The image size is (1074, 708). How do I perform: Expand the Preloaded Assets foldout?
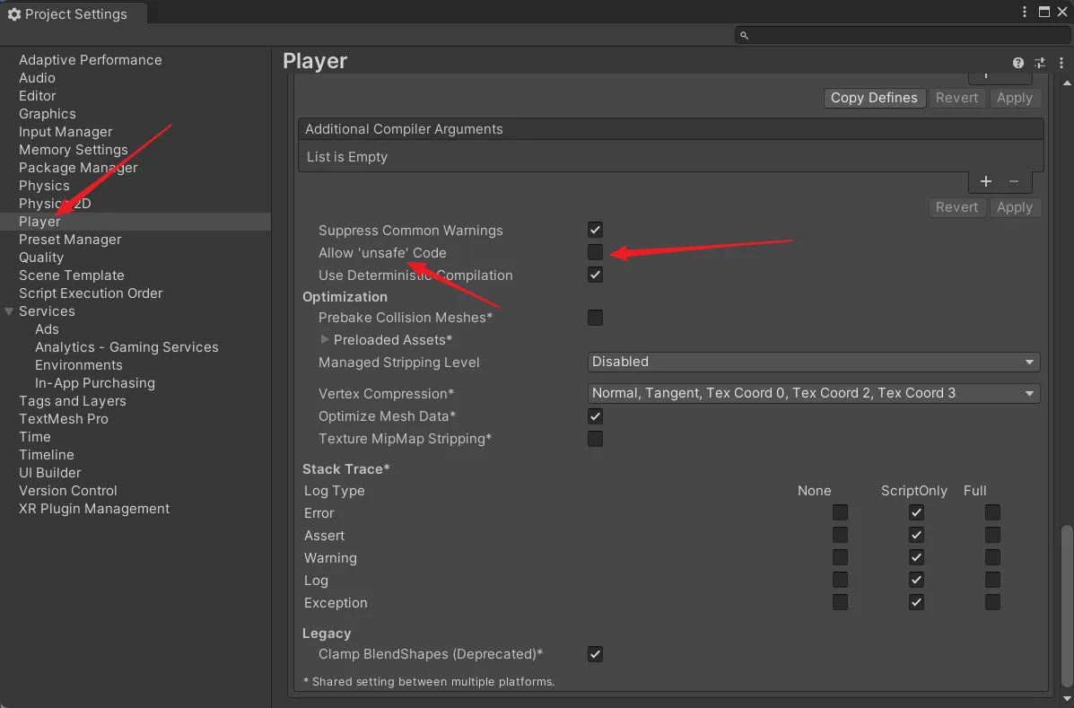tap(325, 340)
